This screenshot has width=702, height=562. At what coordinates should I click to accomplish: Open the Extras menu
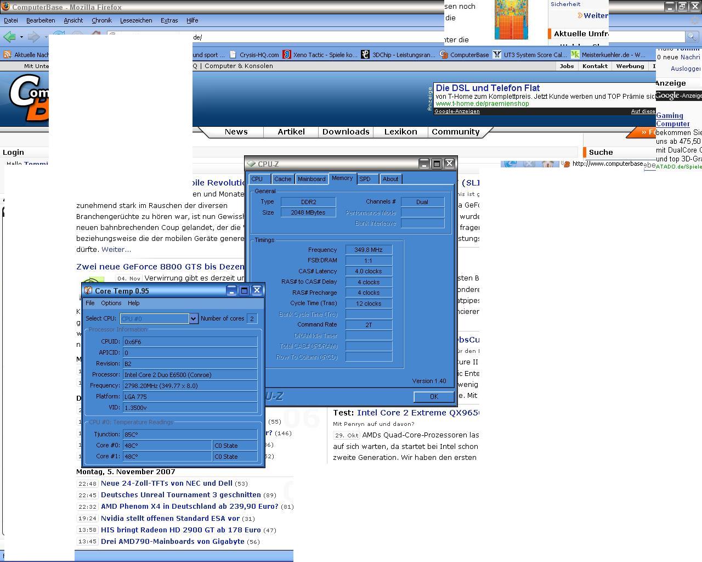click(169, 20)
